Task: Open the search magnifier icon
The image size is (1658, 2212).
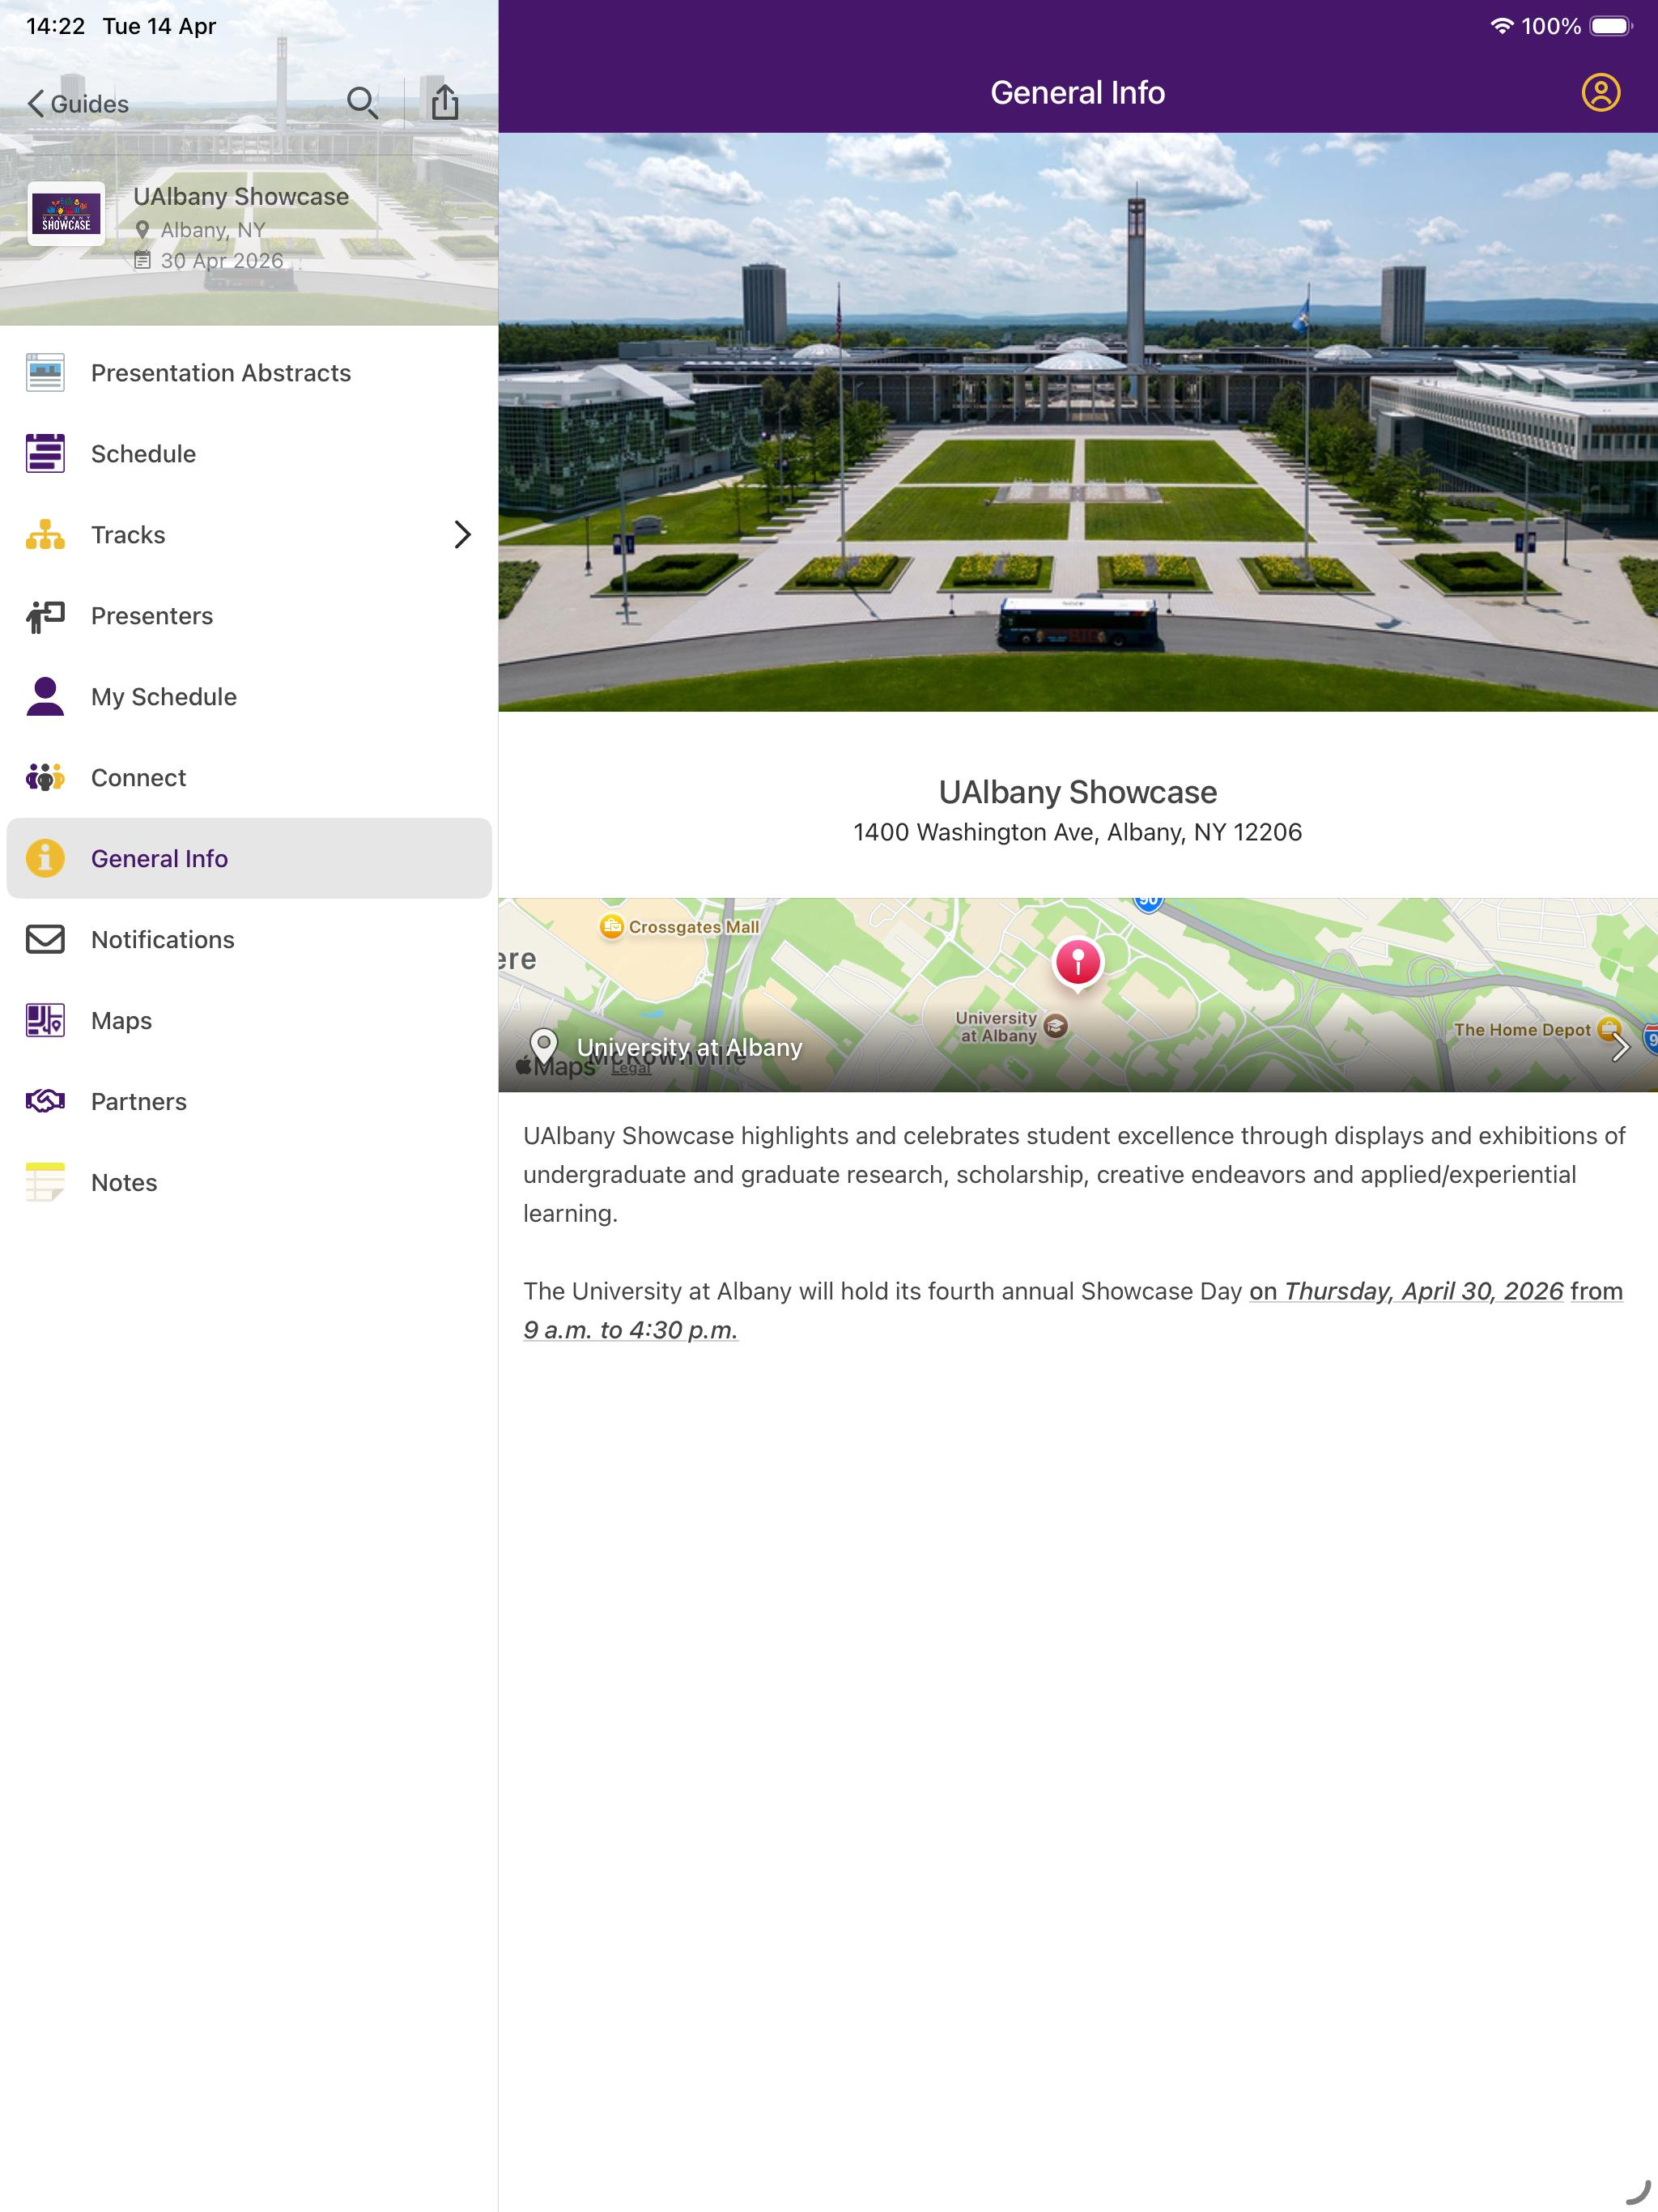Action: click(362, 103)
